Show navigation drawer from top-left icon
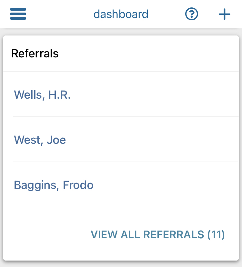Viewport: 242px width, 267px height. 18,14
